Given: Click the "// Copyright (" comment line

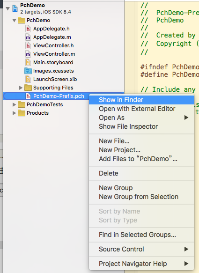Looking at the screenshot, I should point(170,44).
